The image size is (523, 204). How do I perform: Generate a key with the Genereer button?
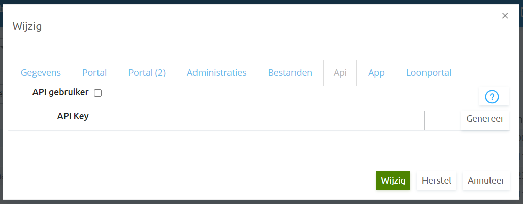point(485,119)
